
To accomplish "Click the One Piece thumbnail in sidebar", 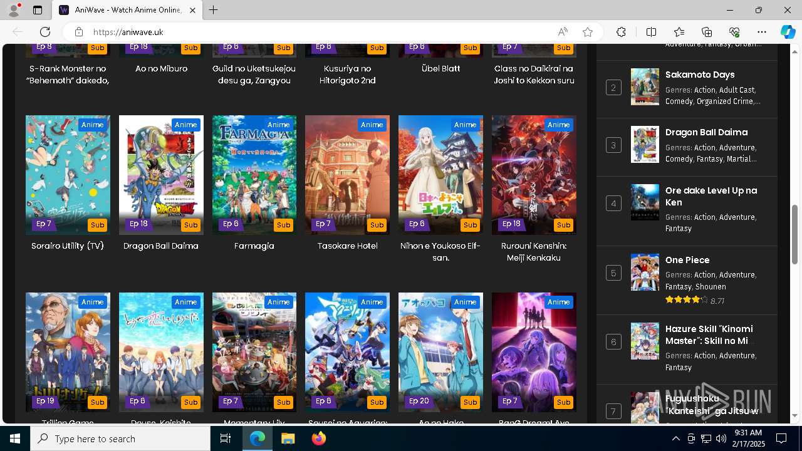I will pyautogui.click(x=645, y=272).
